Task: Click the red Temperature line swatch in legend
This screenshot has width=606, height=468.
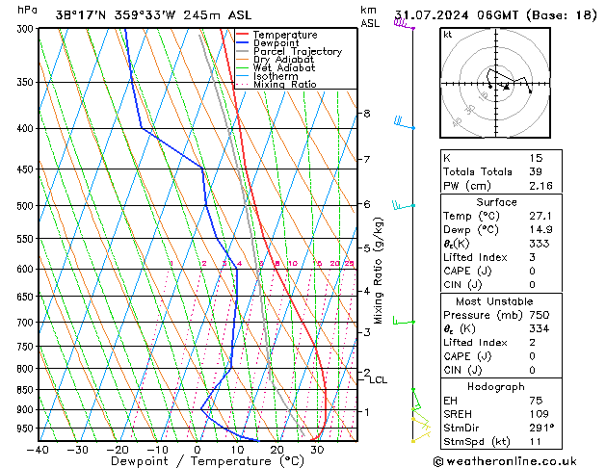Action: pos(243,35)
